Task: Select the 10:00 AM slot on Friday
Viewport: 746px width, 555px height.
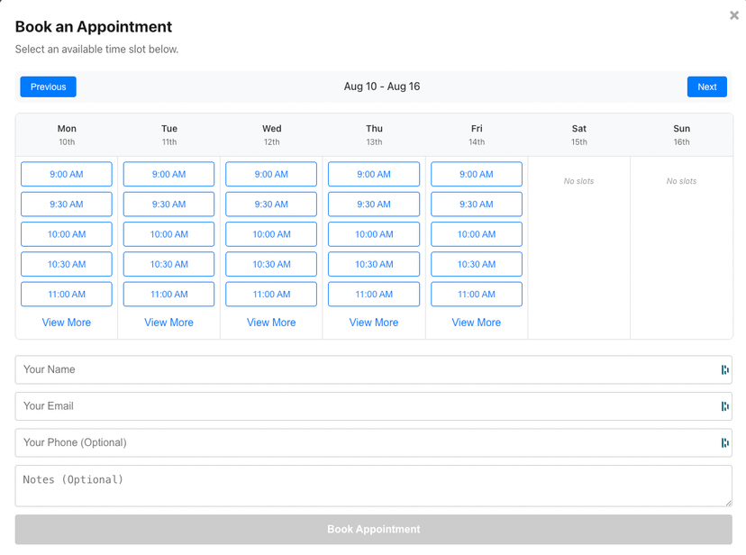Action: pyautogui.click(x=476, y=234)
